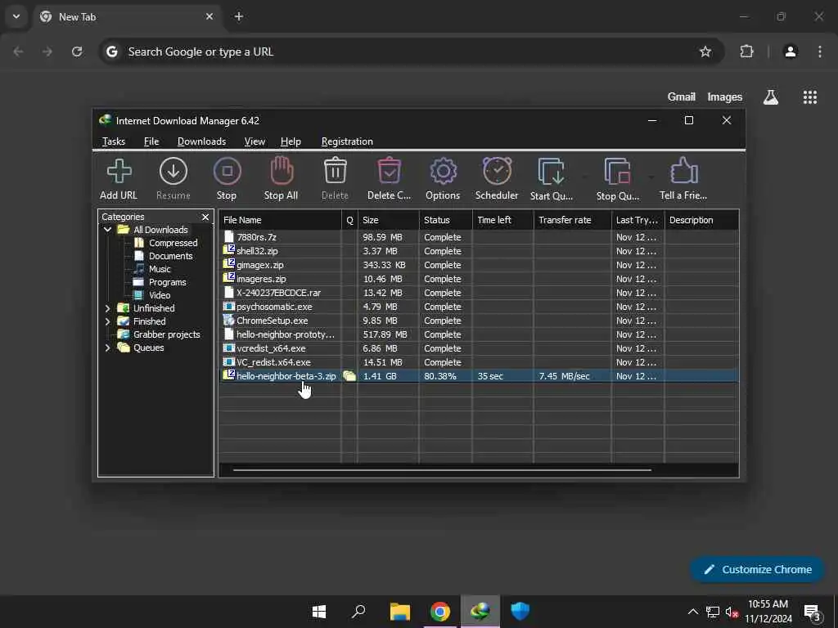Sort by Status column header
This screenshot has height=628, width=838.
(x=445, y=220)
